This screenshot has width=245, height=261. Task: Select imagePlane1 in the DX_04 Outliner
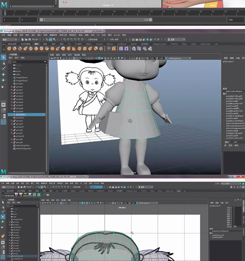click(22, 78)
